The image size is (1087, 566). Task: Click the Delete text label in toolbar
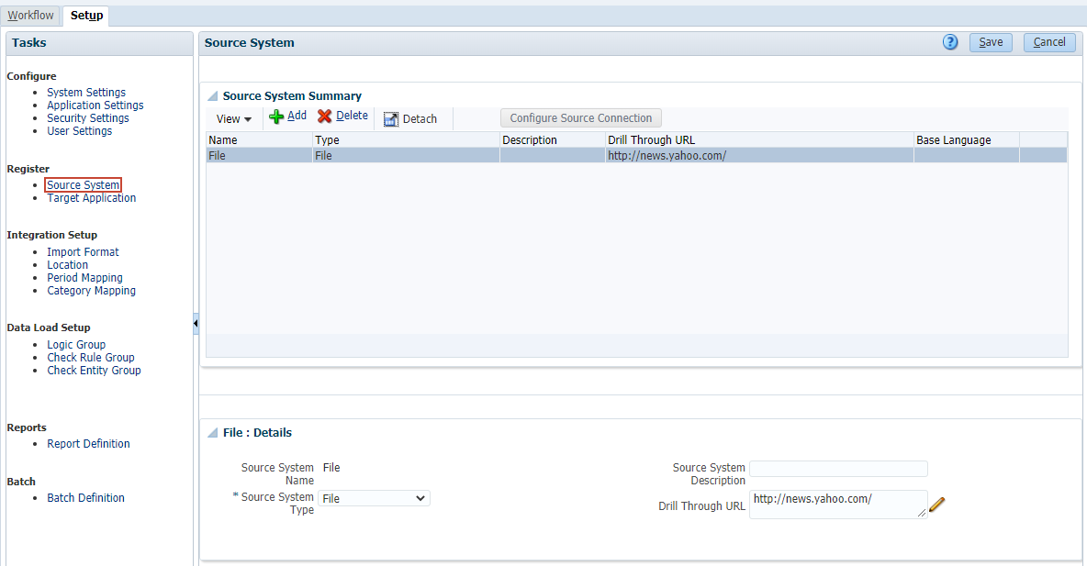(x=353, y=116)
